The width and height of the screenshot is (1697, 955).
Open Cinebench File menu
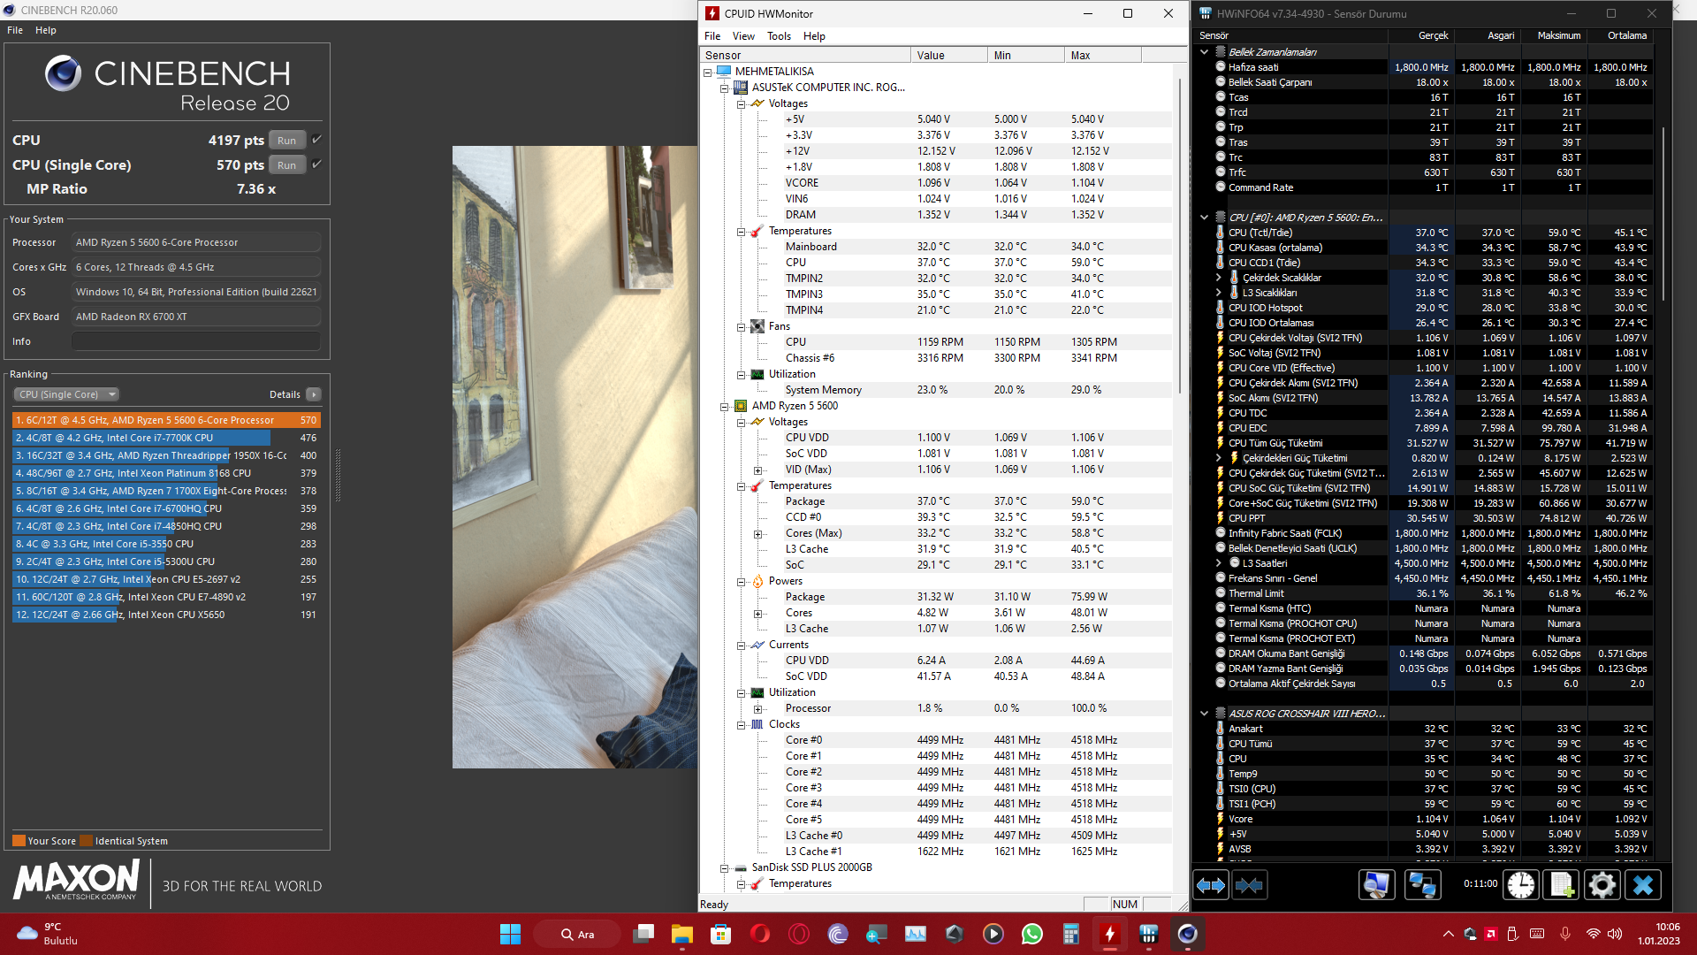[15, 30]
